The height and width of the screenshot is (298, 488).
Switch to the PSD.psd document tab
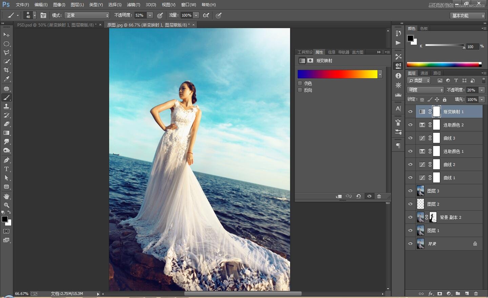coord(57,25)
